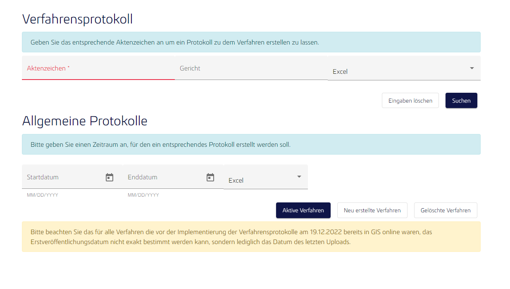Start the search with Suchen button
This screenshot has width=510, height=289.
pos(461,101)
